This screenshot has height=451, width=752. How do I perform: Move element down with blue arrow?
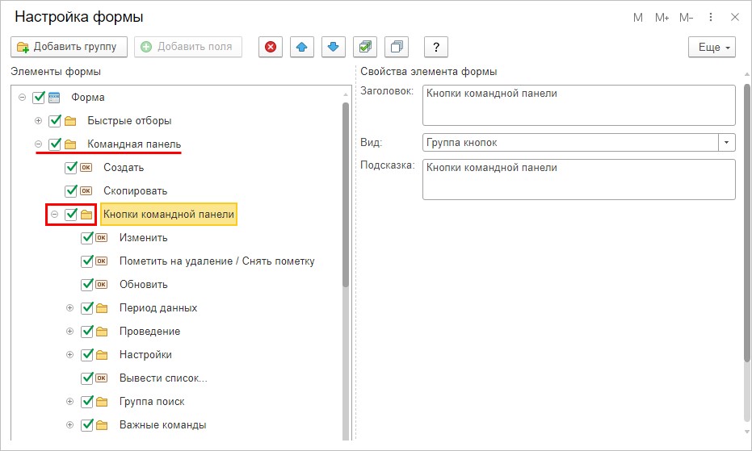click(334, 47)
